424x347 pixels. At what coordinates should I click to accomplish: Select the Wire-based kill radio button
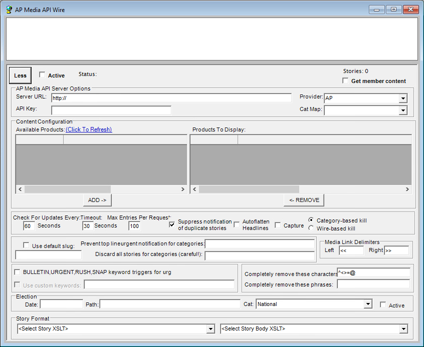(311, 228)
